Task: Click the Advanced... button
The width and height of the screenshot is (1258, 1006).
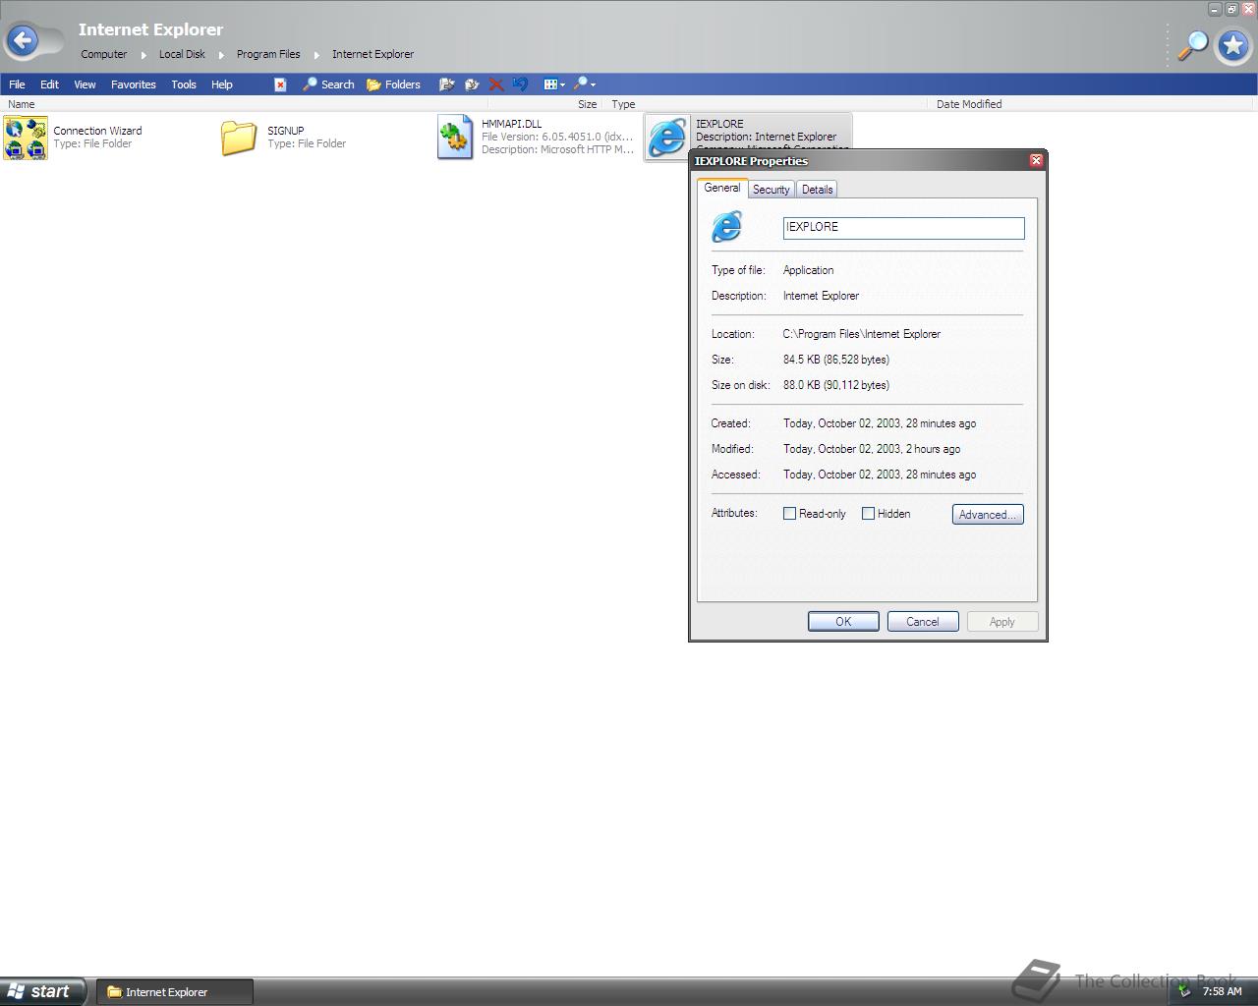Action: [x=988, y=515]
